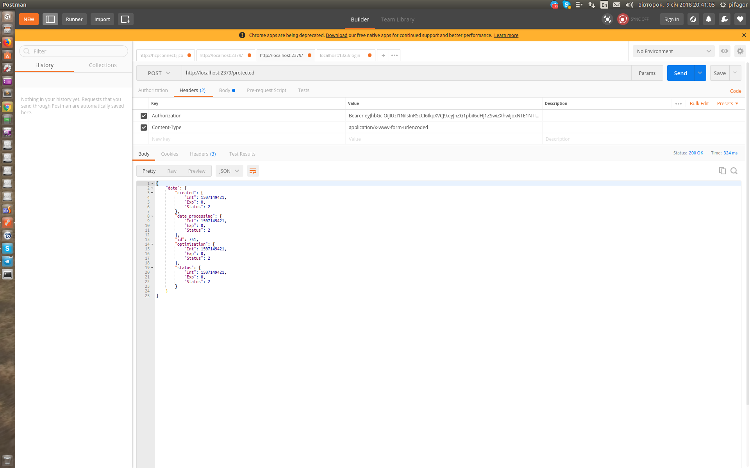Click the blue Send button
Image resolution: width=750 pixels, height=468 pixels.
point(680,73)
